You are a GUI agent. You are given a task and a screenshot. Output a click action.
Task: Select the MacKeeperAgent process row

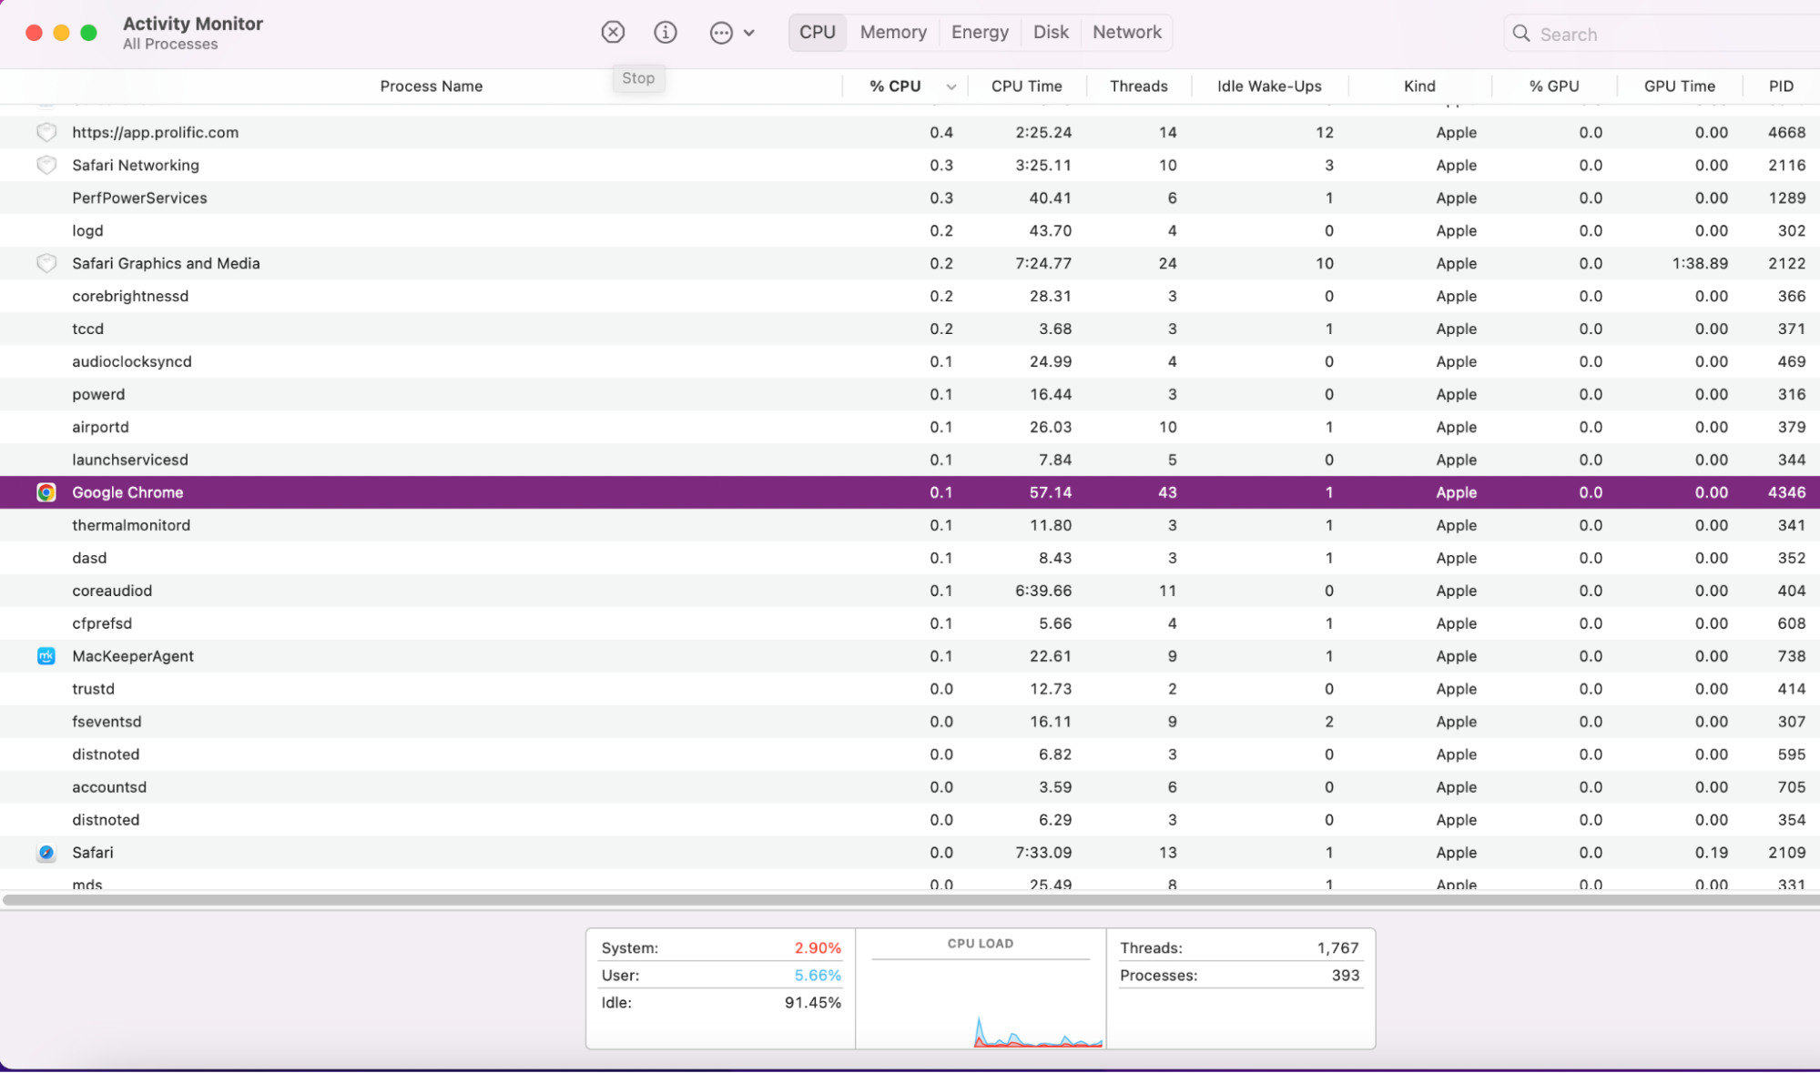910,656
